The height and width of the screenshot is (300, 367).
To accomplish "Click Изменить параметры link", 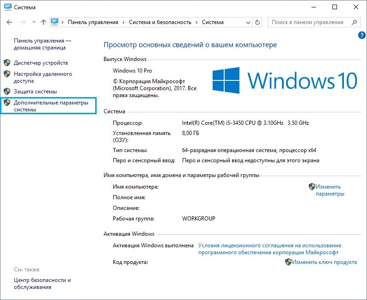I will coord(330,190).
